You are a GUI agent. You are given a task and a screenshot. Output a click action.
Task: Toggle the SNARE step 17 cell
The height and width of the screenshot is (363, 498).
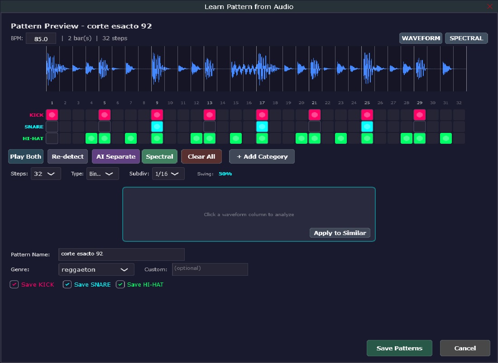click(x=262, y=127)
